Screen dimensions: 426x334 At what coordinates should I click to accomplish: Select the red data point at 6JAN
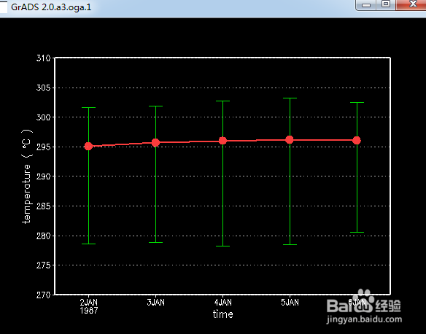[357, 141]
